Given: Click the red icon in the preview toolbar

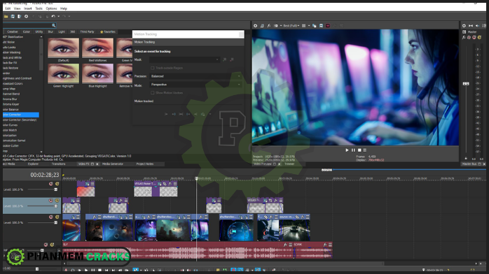Looking at the screenshot, I should click(328, 26).
